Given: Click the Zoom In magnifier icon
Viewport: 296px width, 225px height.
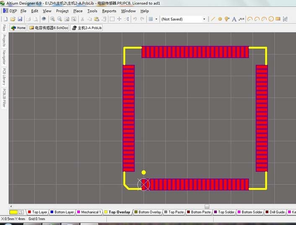Looking at the screenshot, I should 53,19.
